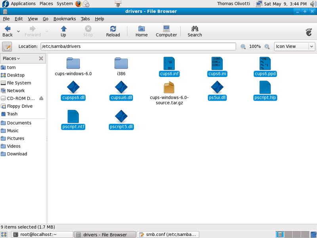The image size is (317, 238).
Task: Click the Show Desktop taskbar icon
Action: tap(4, 234)
